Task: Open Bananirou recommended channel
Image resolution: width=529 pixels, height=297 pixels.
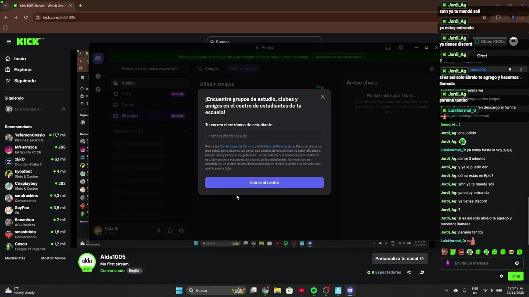Action: [35, 222]
